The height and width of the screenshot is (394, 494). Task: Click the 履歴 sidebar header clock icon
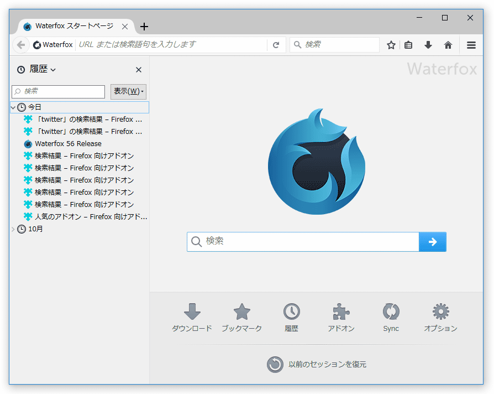(x=21, y=70)
